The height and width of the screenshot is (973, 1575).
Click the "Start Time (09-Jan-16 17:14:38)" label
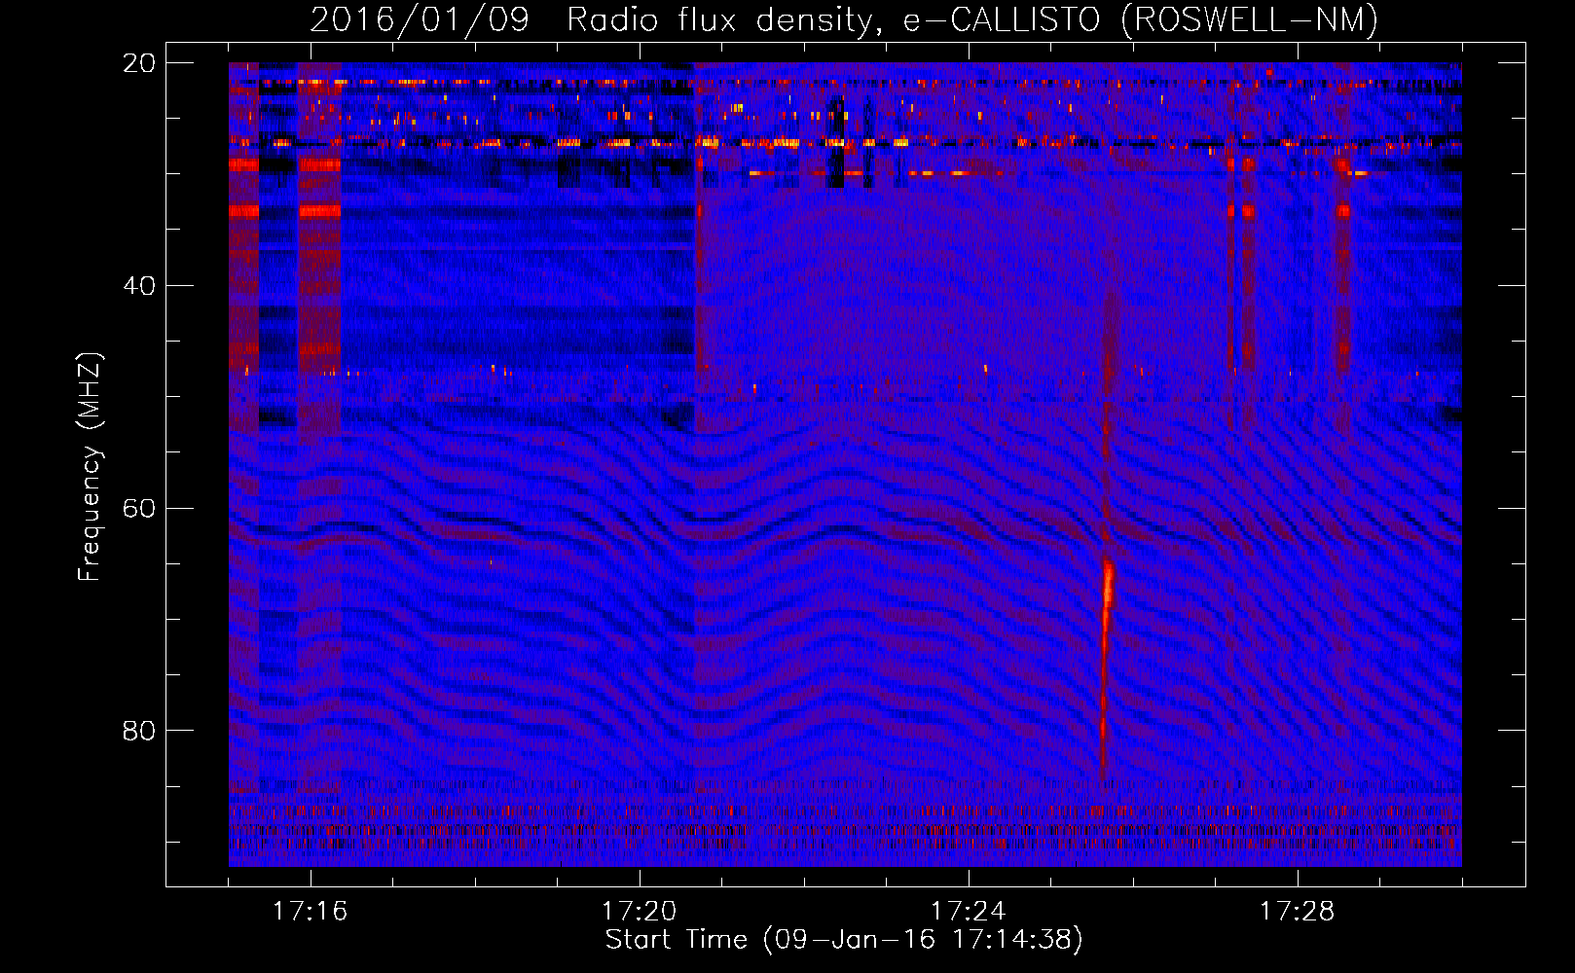click(844, 940)
